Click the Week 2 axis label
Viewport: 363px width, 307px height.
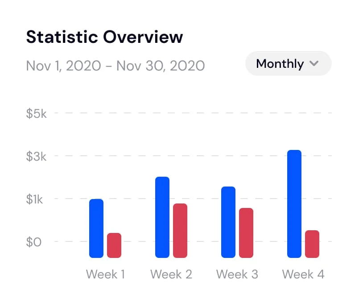tap(171, 274)
